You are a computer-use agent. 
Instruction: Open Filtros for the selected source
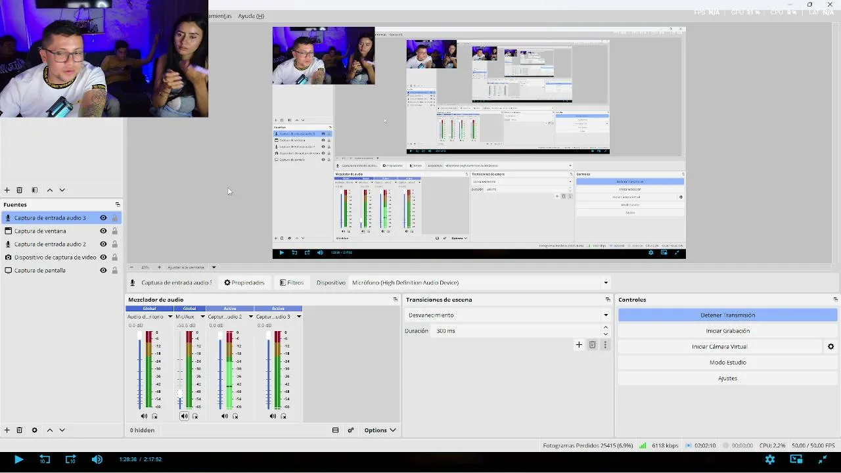(292, 282)
